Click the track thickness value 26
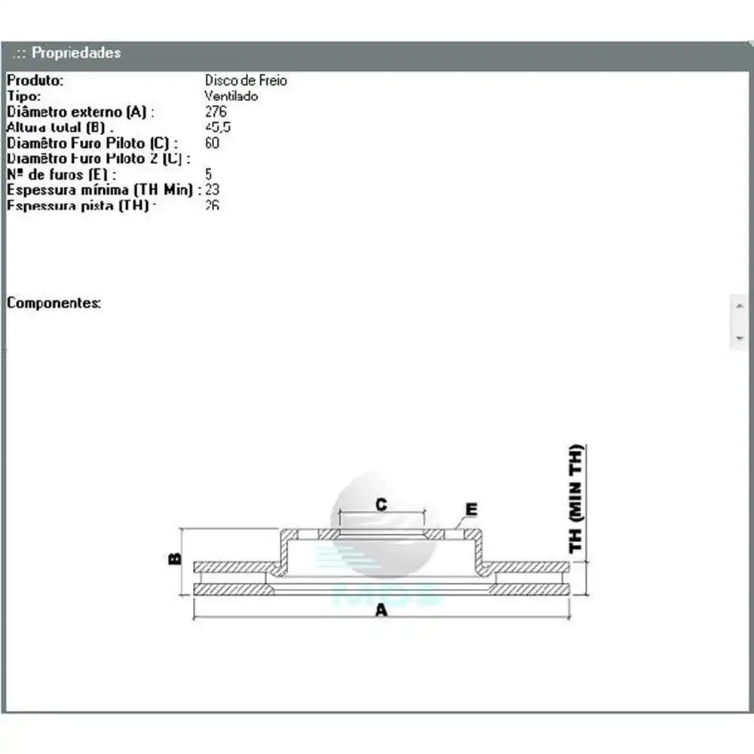The image size is (754, 754). (212, 205)
